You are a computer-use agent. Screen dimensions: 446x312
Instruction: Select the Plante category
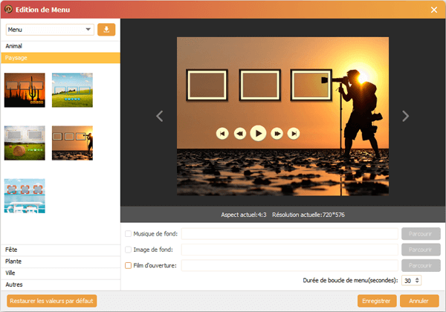click(59, 261)
